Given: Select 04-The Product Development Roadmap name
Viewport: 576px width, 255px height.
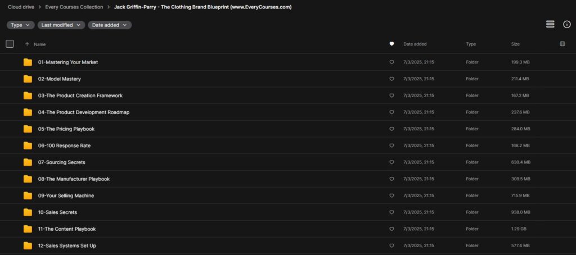Looking at the screenshot, I should 84,112.
